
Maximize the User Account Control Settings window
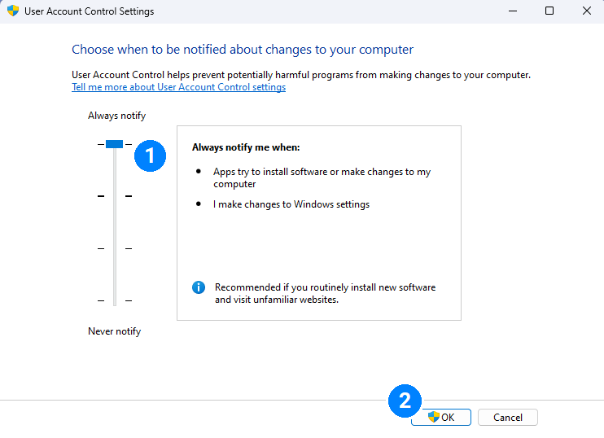(x=549, y=11)
